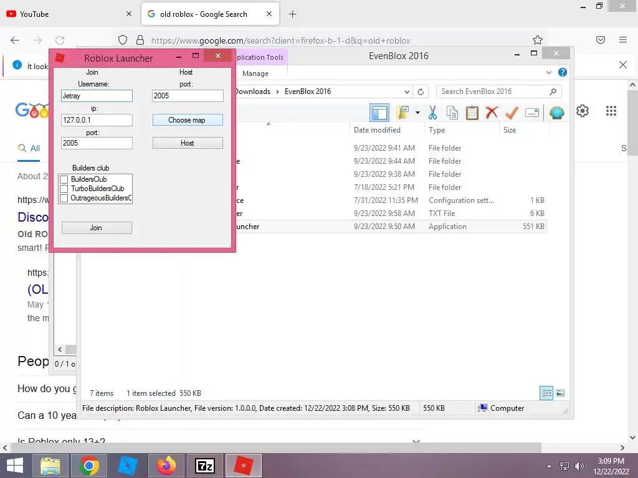
Task: Open the Firefox hamburger menu
Action: tap(622, 40)
